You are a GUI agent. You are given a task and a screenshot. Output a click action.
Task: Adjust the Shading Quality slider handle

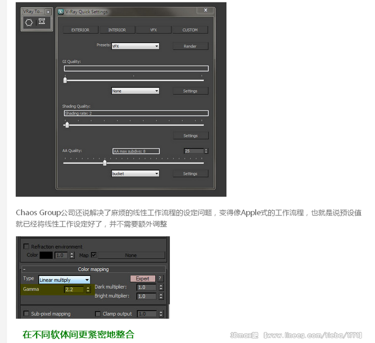click(x=67, y=124)
